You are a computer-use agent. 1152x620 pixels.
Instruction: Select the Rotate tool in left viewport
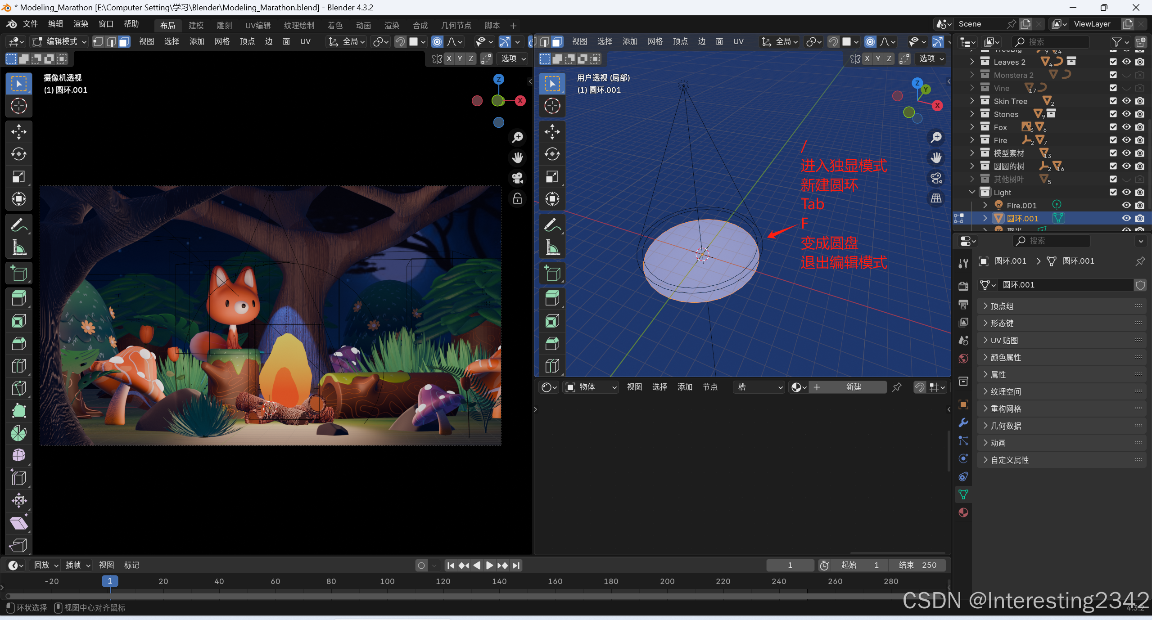[18, 154]
